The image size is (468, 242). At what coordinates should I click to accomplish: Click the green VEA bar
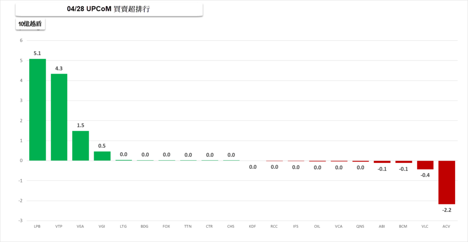pos(80,145)
